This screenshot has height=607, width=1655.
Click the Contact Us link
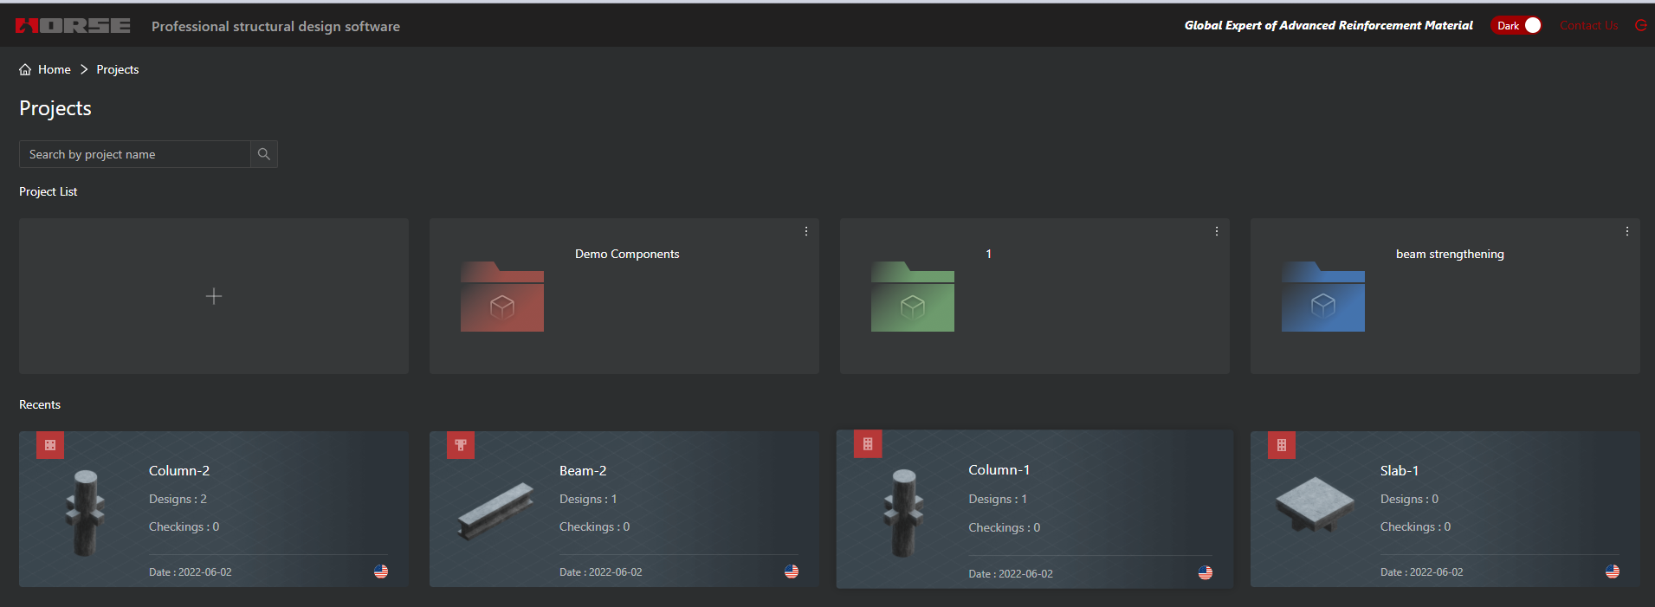click(x=1588, y=26)
